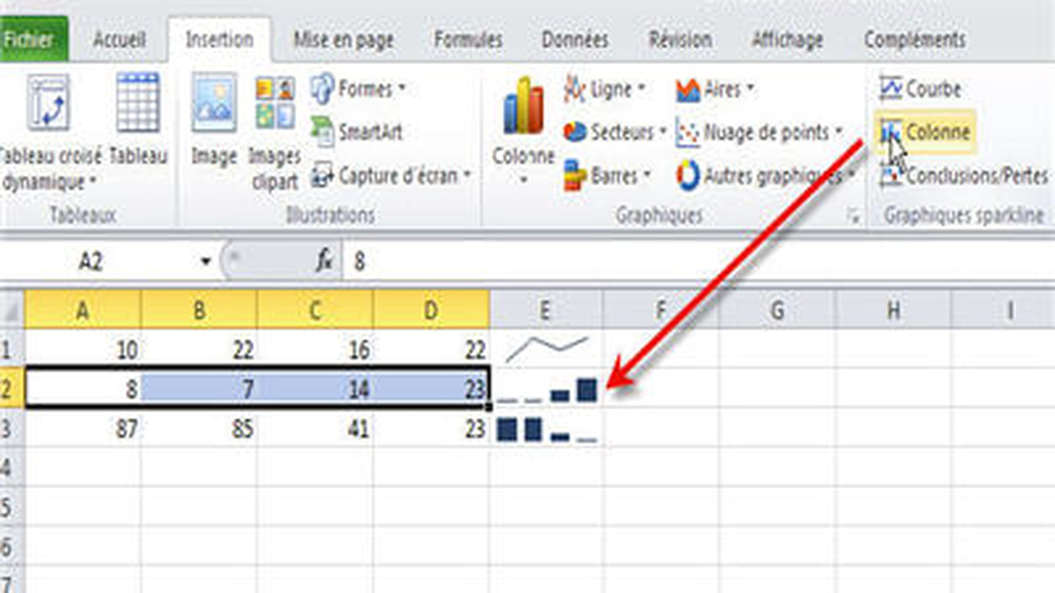Click the line sparkline in cell E1

546,349
